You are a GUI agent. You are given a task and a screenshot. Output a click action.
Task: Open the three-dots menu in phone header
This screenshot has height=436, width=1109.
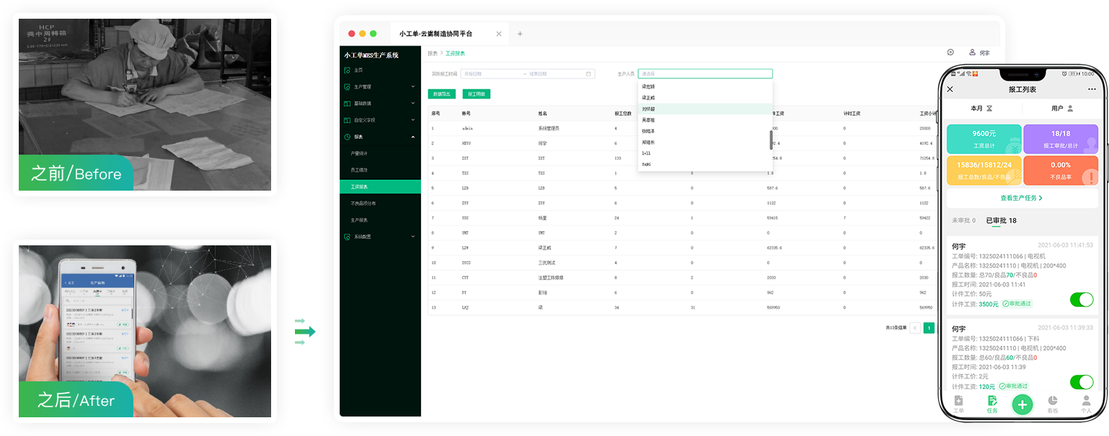coord(1092,89)
